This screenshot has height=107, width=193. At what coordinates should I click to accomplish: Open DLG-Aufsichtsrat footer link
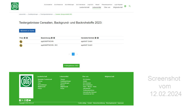click(x=88, y=85)
